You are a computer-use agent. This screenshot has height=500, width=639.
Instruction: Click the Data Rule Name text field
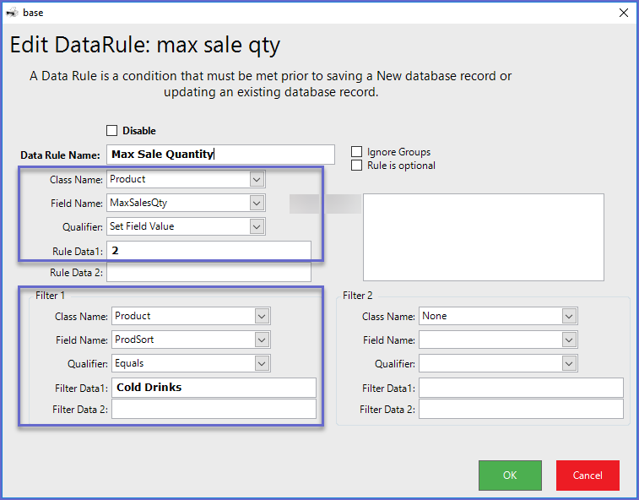tap(221, 155)
